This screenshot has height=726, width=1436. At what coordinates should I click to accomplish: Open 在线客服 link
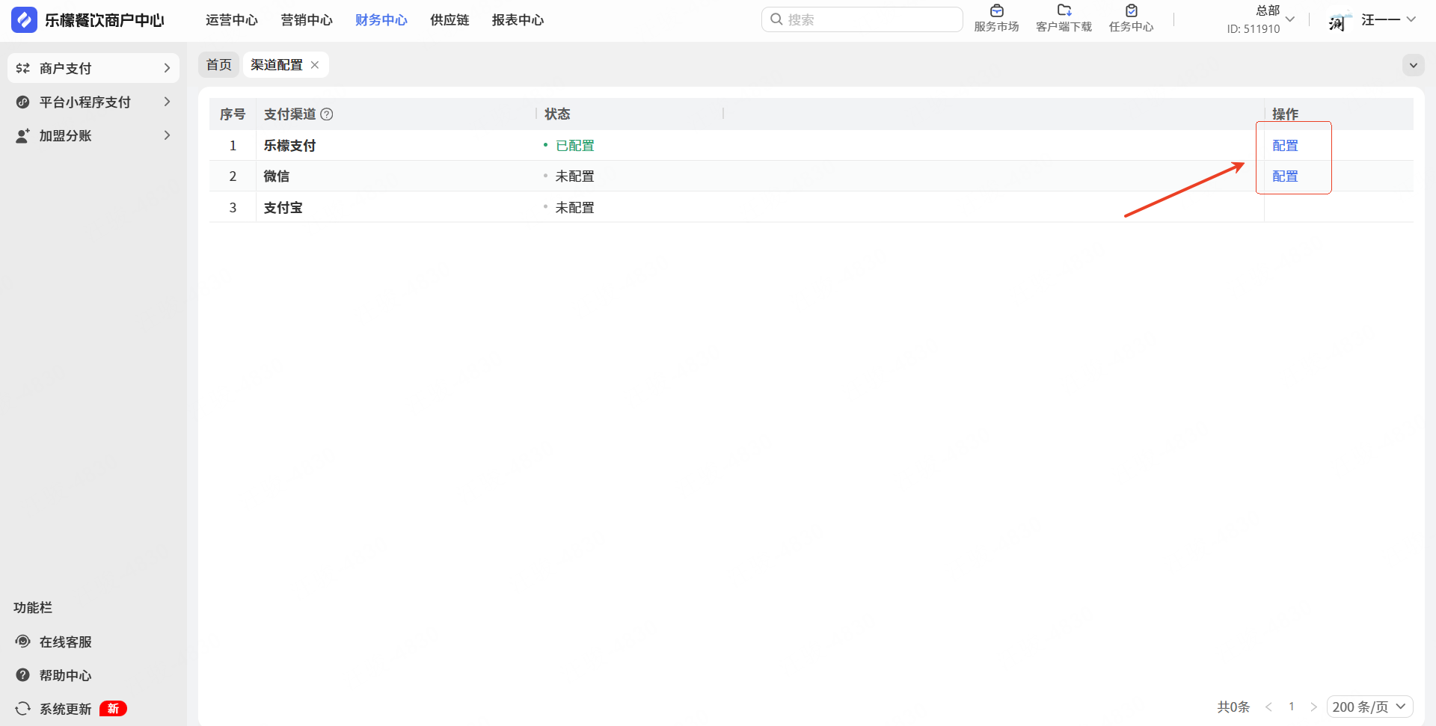[66, 642]
